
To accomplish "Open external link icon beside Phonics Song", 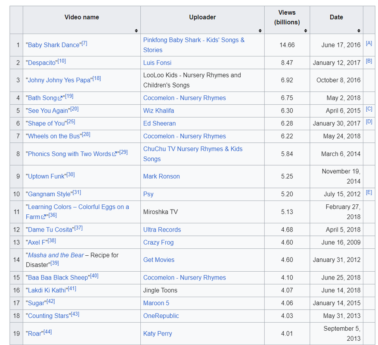I will pyautogui.click(x=114, y=154).
